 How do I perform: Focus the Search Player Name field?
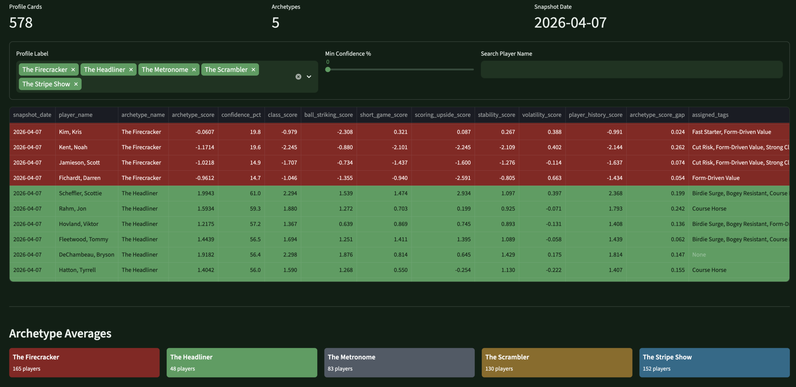pos(631,70)
